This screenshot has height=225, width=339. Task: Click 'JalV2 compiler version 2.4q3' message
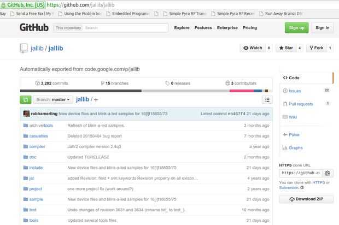coord(94,146)
